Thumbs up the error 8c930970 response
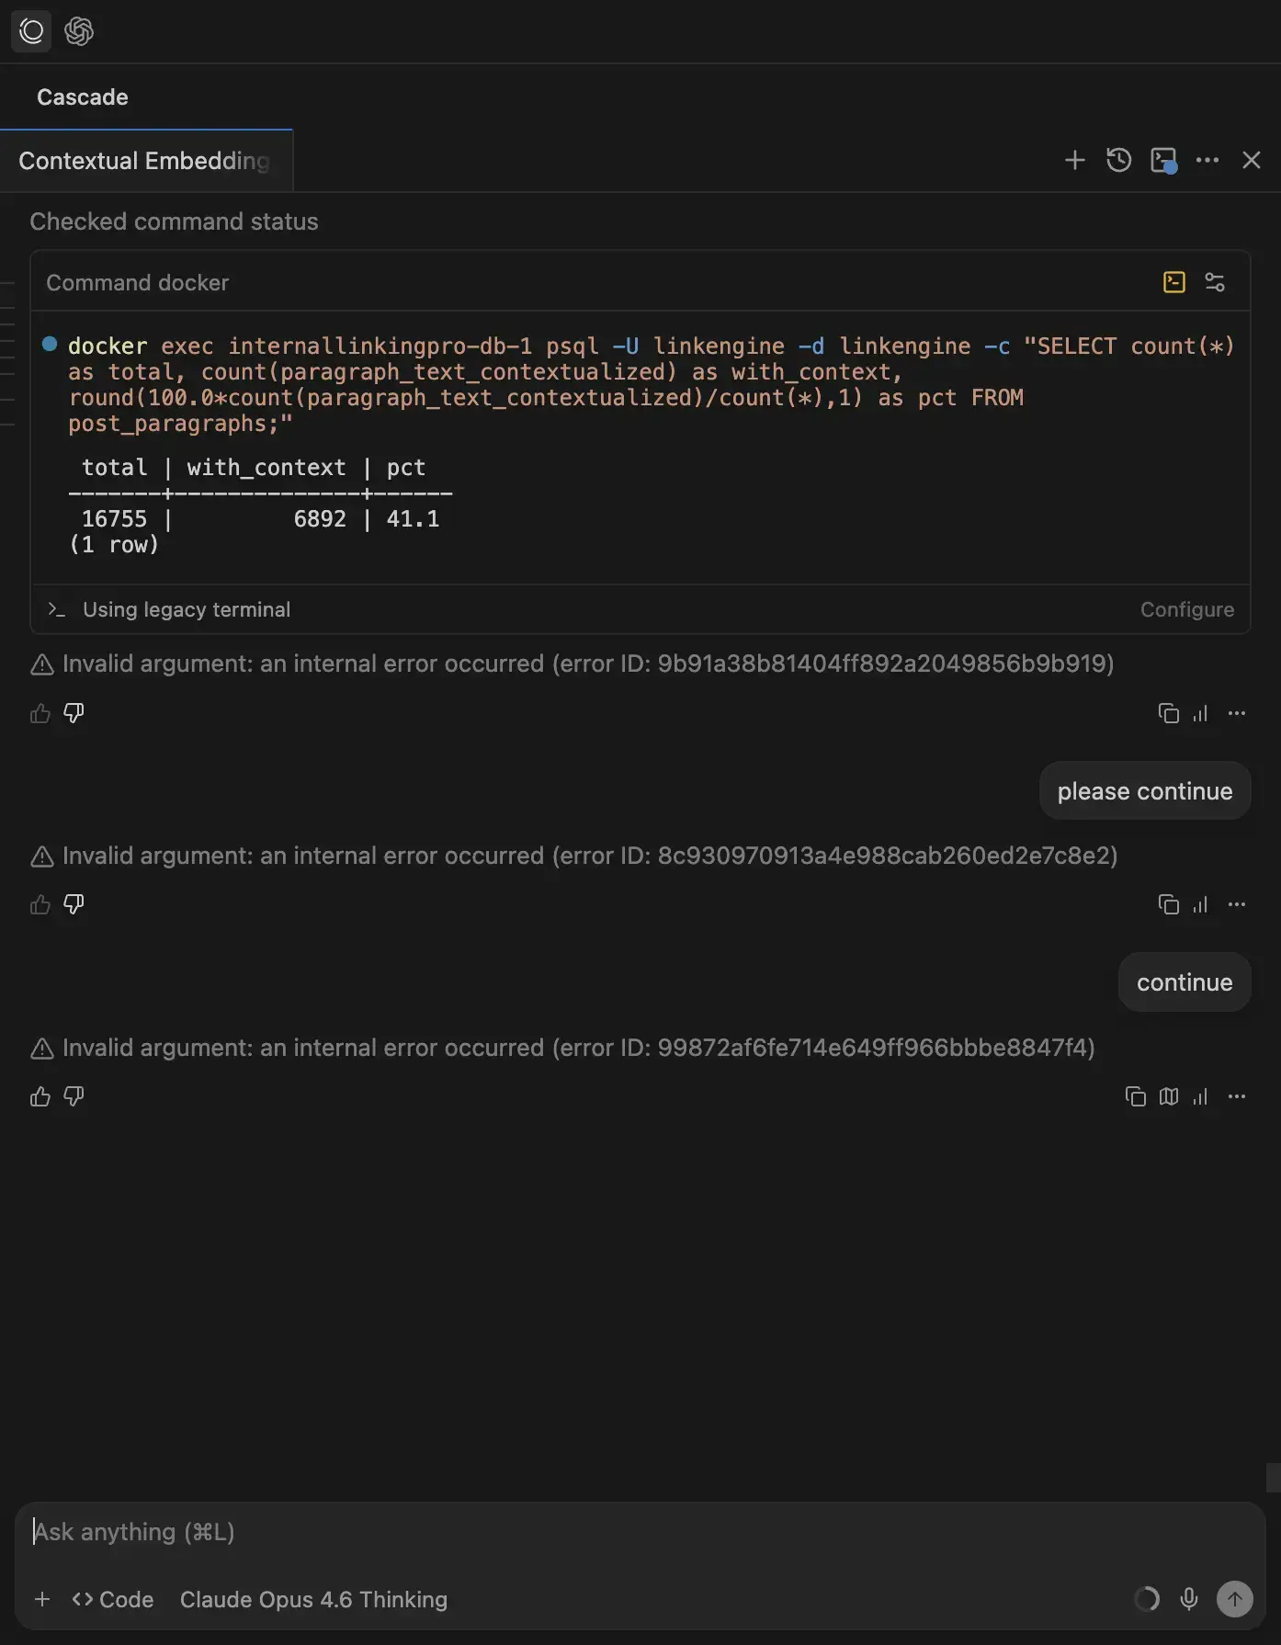Image resolution: width=1281 pixels, height=1645 pixels. click(40, 904)
